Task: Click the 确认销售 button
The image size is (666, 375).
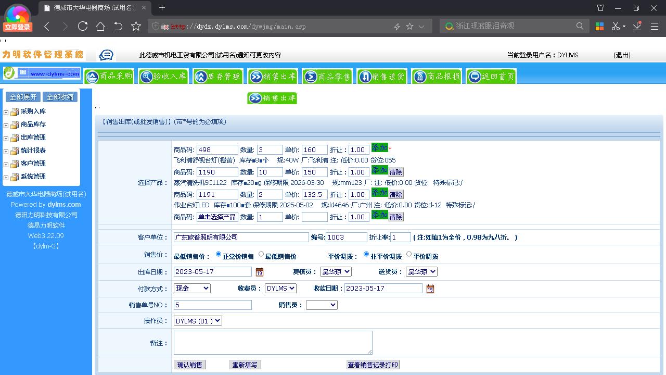Action: pos(189,365)
